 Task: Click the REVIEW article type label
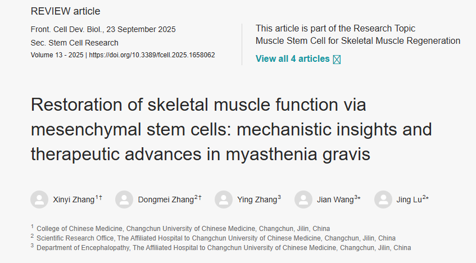(66, 11)
